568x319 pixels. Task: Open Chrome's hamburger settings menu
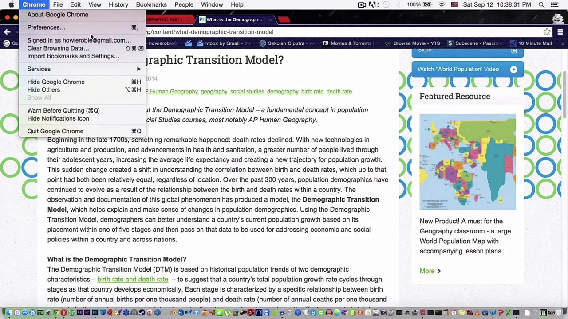[560, 32]
